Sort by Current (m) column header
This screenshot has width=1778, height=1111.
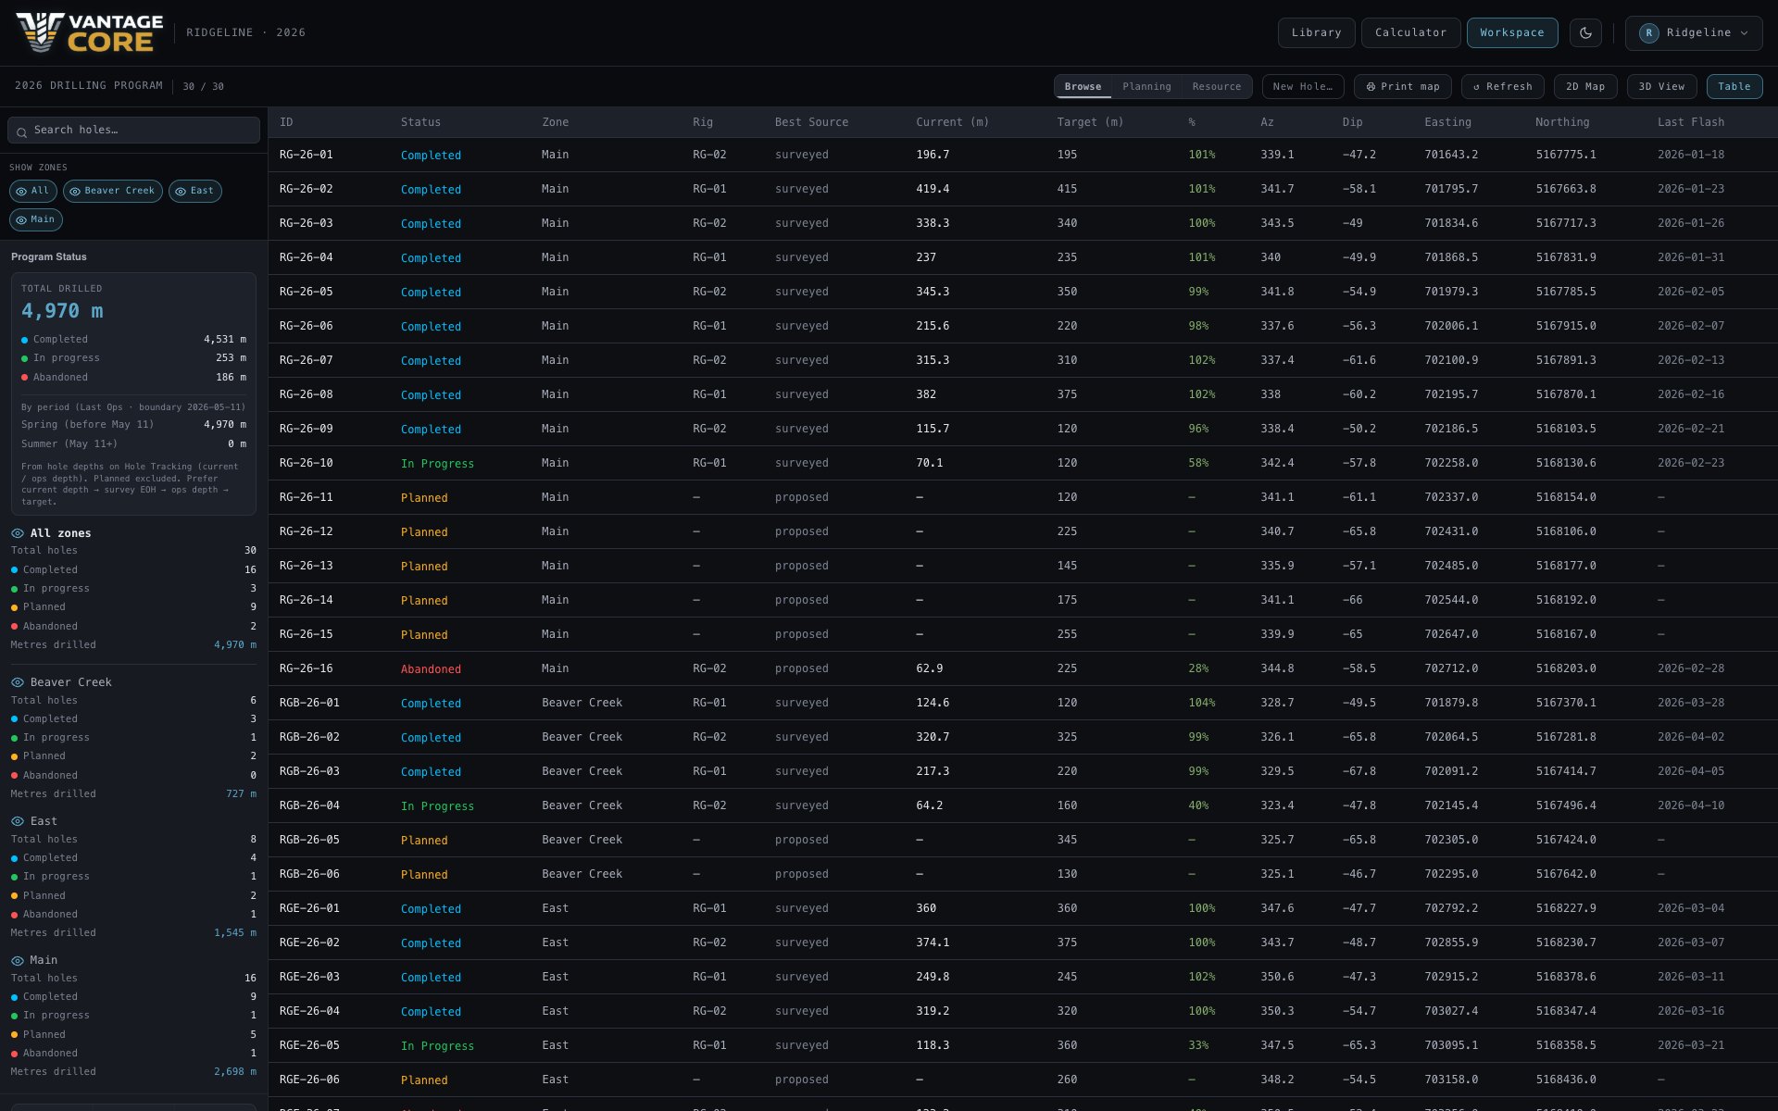click(x=952, y=122)
